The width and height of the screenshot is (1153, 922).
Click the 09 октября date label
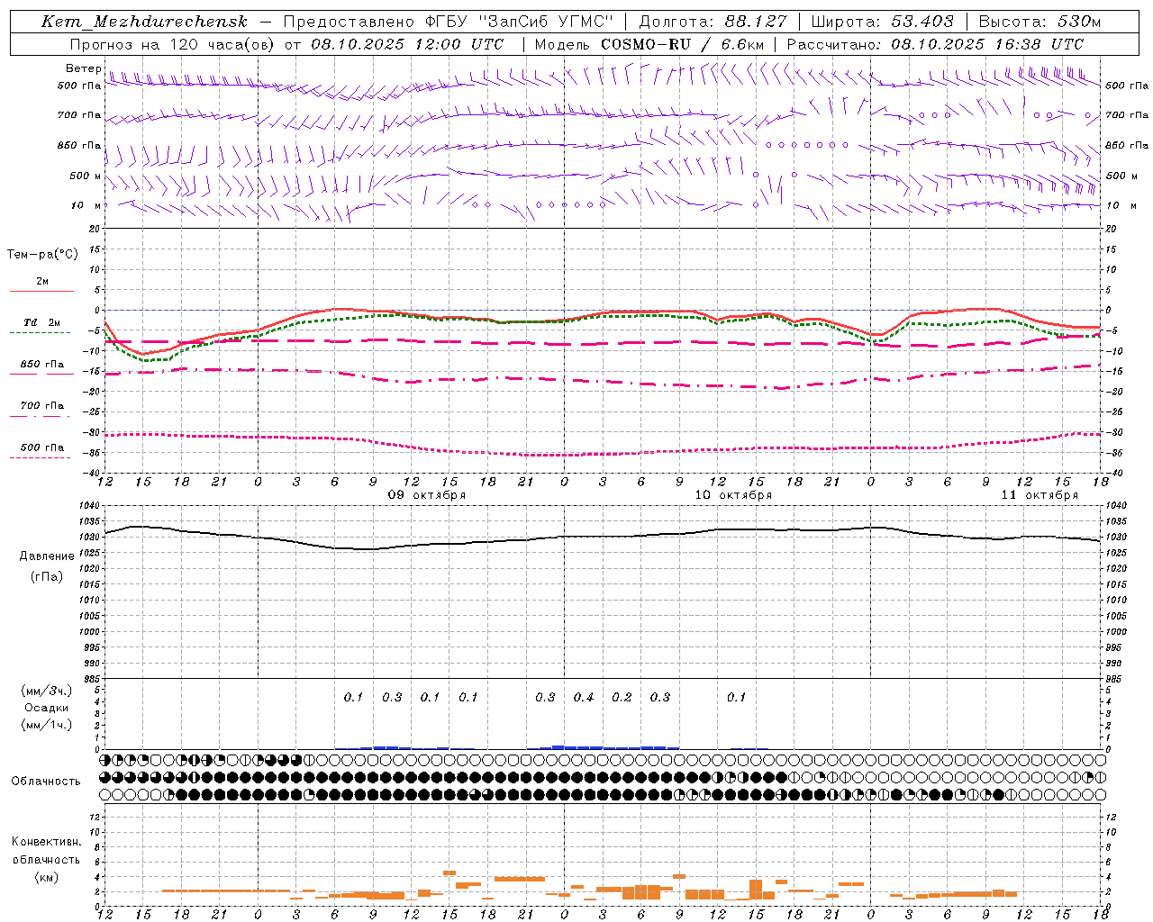[427, 495]
